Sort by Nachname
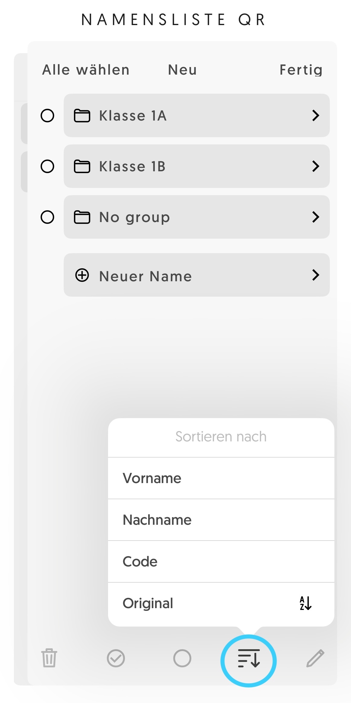351x703 pixels. point(221,520)
